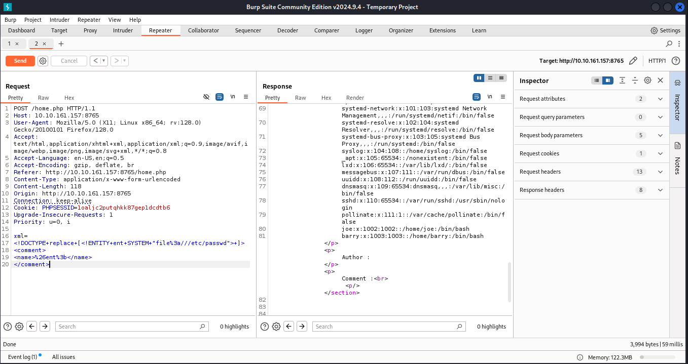Screen dimensions: 688x364
Task: Open Request search settings gear
Action: [x=19, y=327]
